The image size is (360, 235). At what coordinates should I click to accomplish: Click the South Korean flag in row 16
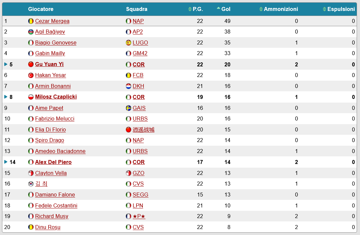tap(31, 184)
